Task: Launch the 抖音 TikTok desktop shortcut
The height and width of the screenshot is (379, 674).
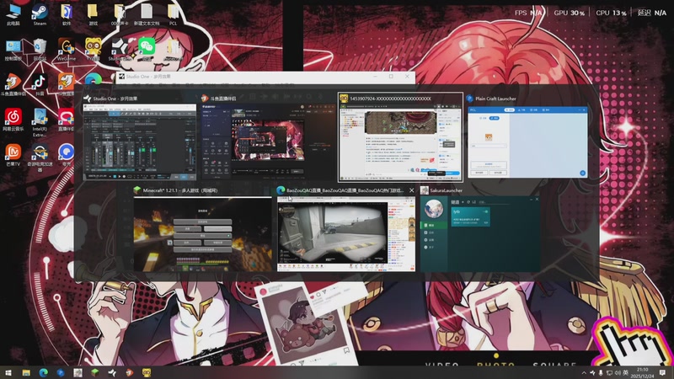Action: (x=40, y=83)
